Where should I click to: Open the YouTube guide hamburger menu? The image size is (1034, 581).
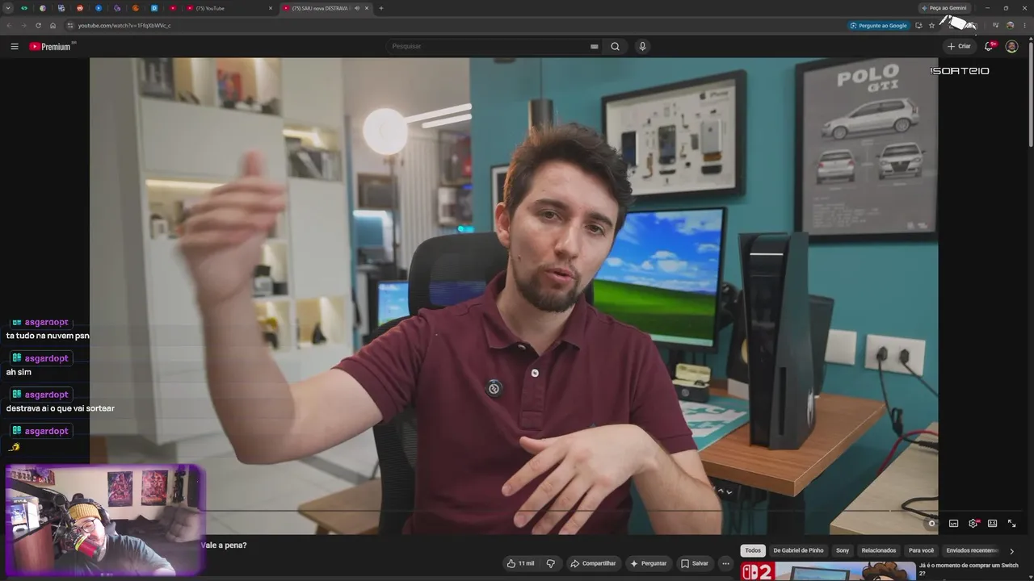pyautogui.click(x=15, y=47)
